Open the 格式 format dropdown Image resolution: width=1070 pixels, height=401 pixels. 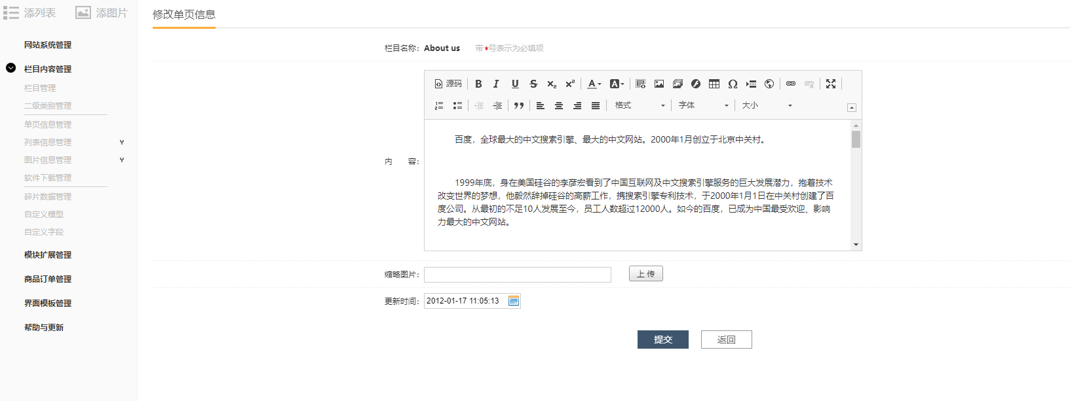click(640, 105)
